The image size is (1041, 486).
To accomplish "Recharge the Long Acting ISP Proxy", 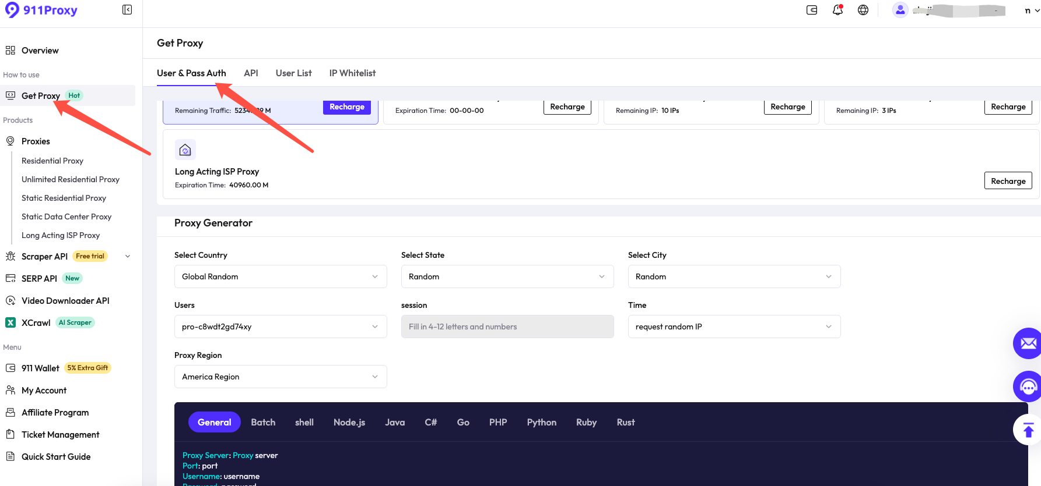I will [1008, 180].
